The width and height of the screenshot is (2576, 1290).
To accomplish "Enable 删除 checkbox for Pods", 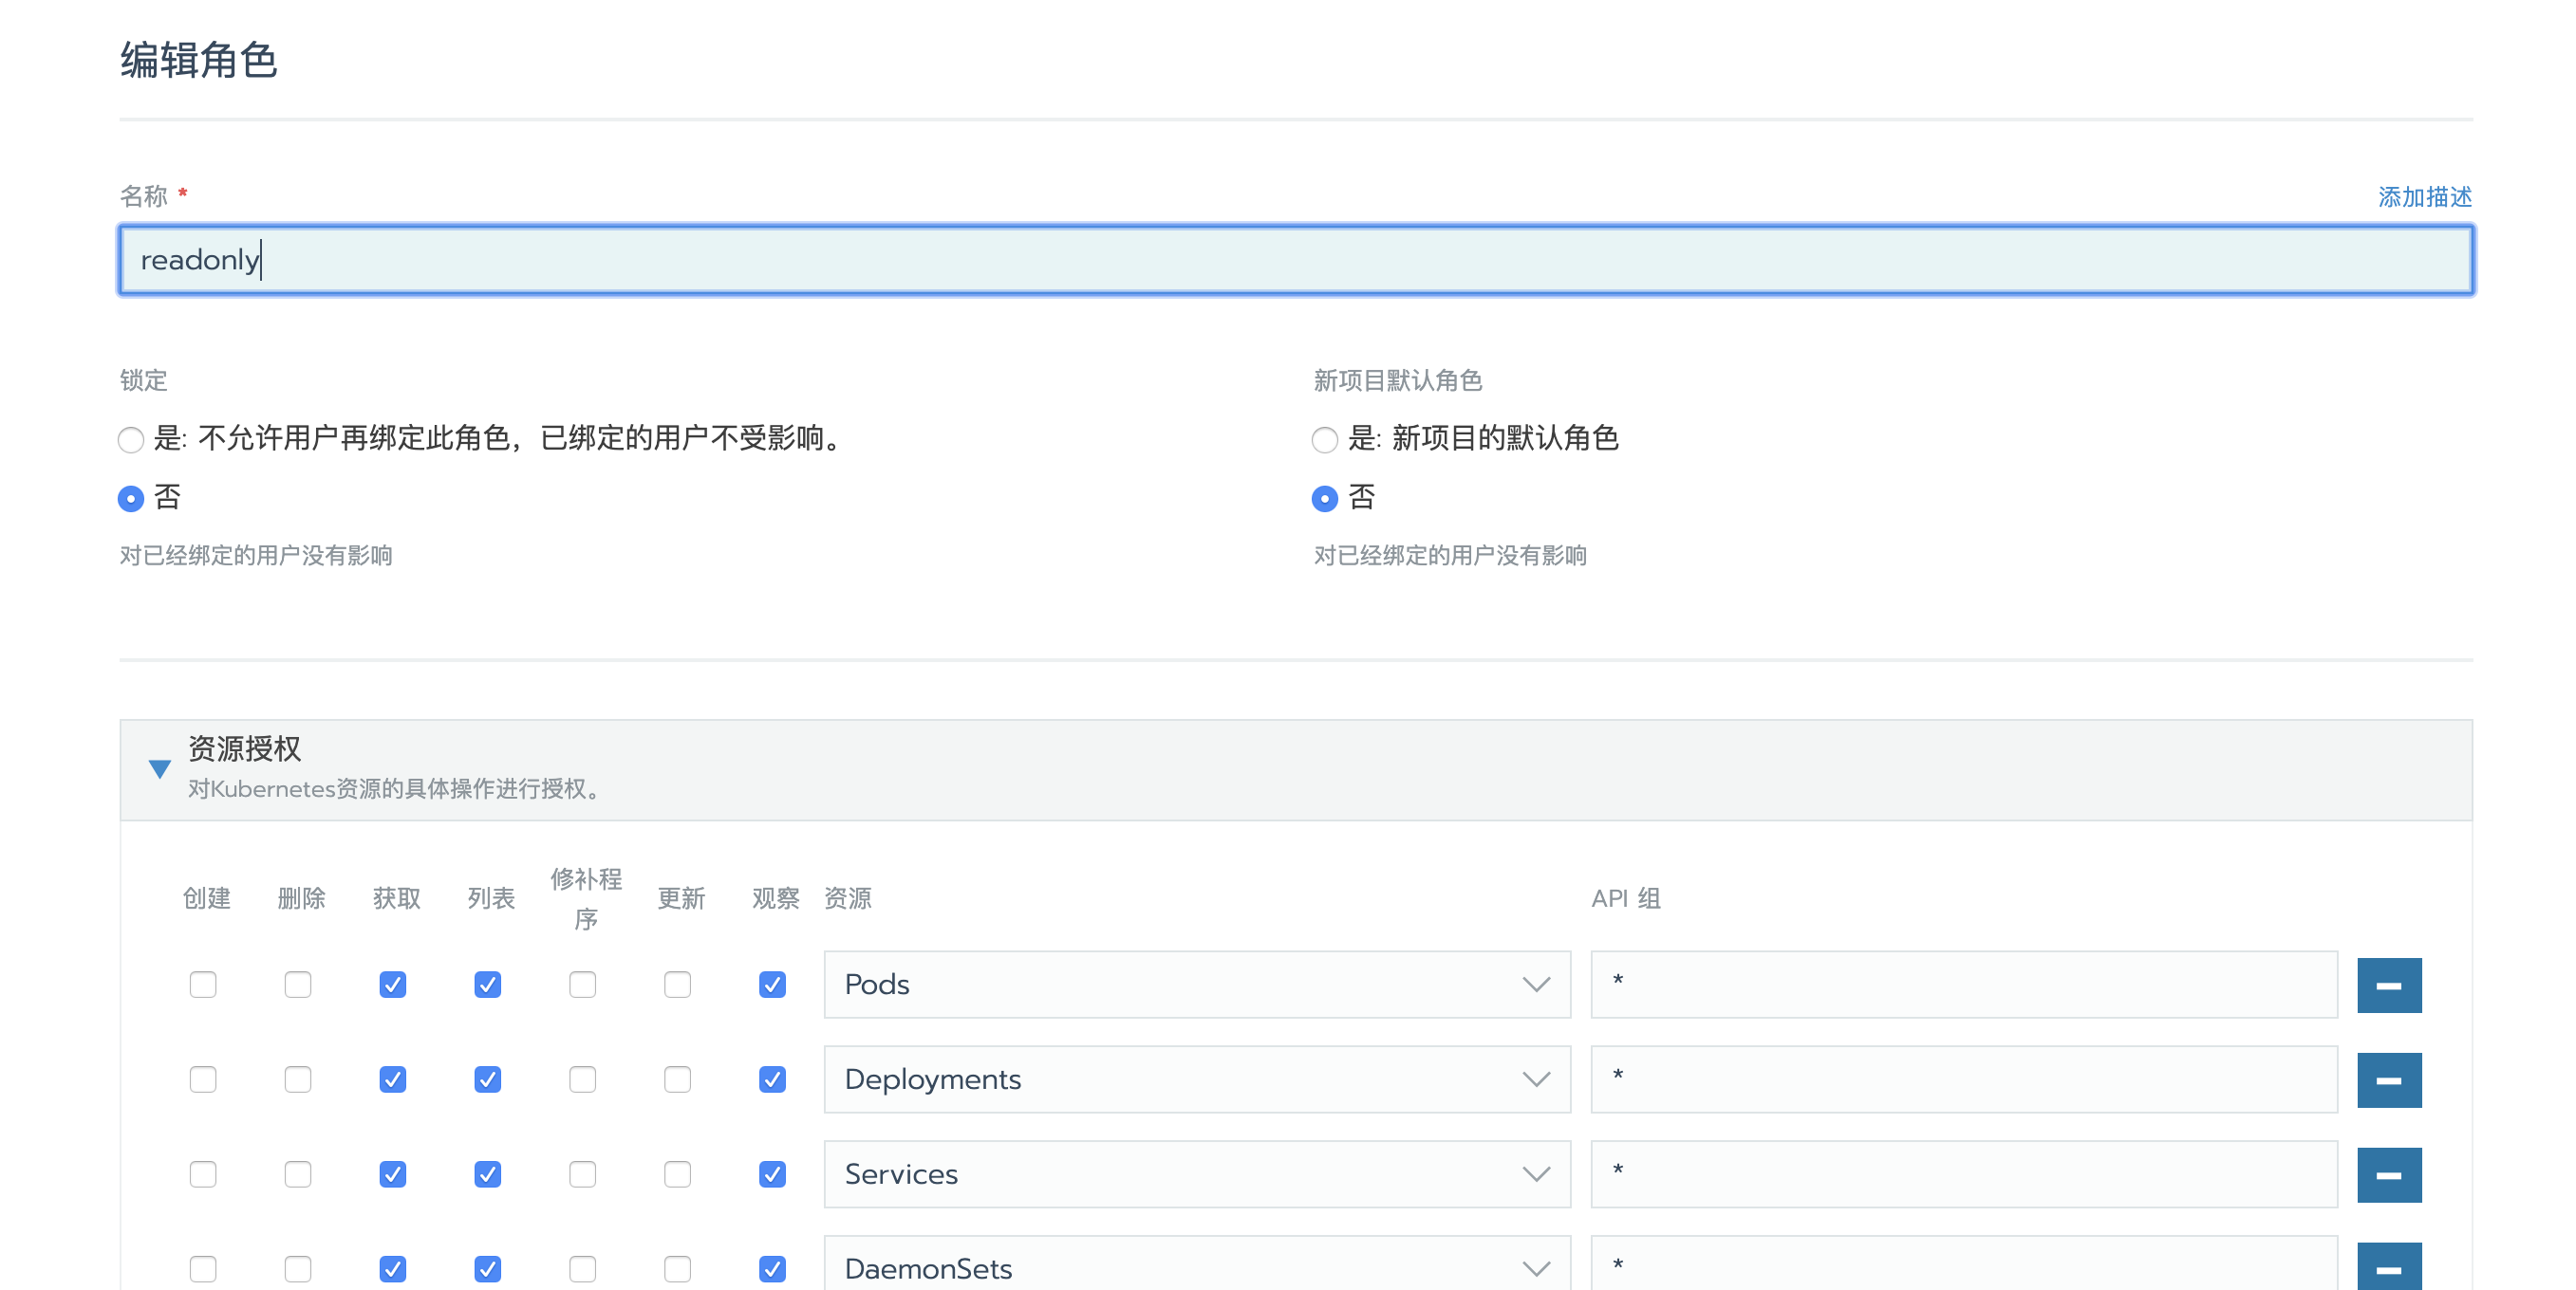I will tap(298, 985).
